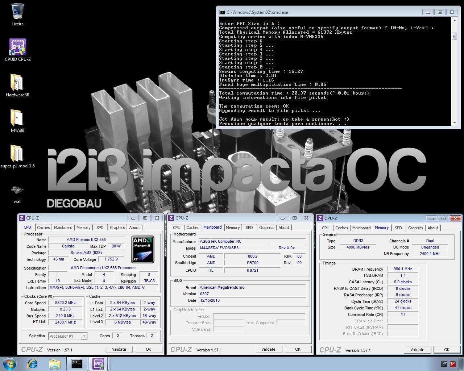Switch to CPU tab in middle CPU-Z window
Viewport: 464px width, 371px height.
click(177, 228)
